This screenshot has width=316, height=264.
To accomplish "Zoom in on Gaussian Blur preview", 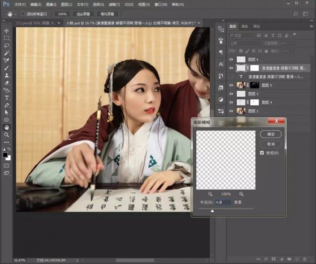I will click(241, 194).
